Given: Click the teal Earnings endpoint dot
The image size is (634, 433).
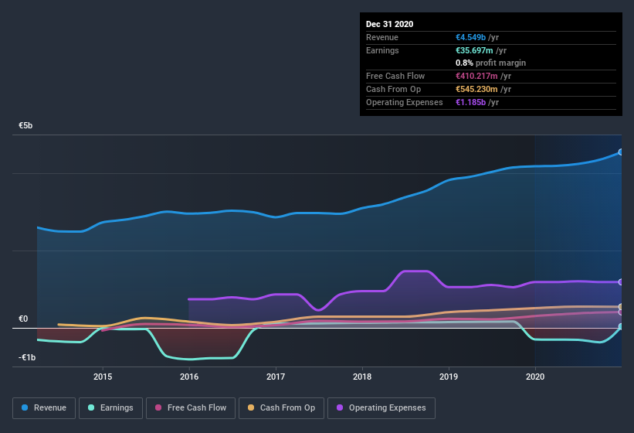Looking at the screenshot, I should 621,326.
